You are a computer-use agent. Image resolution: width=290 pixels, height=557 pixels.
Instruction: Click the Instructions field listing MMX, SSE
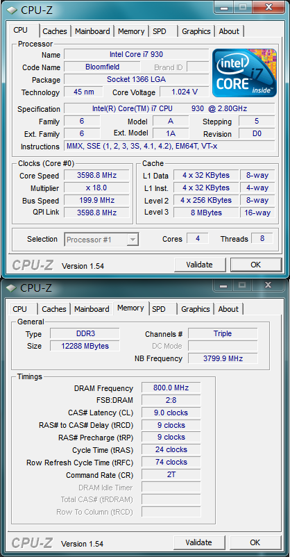(169, 146)
